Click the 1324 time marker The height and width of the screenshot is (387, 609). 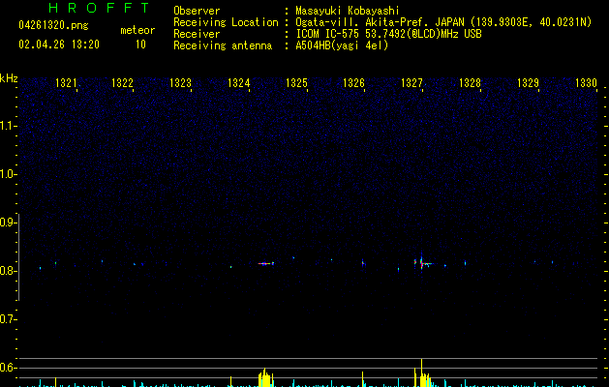click(x=238, y=83)
